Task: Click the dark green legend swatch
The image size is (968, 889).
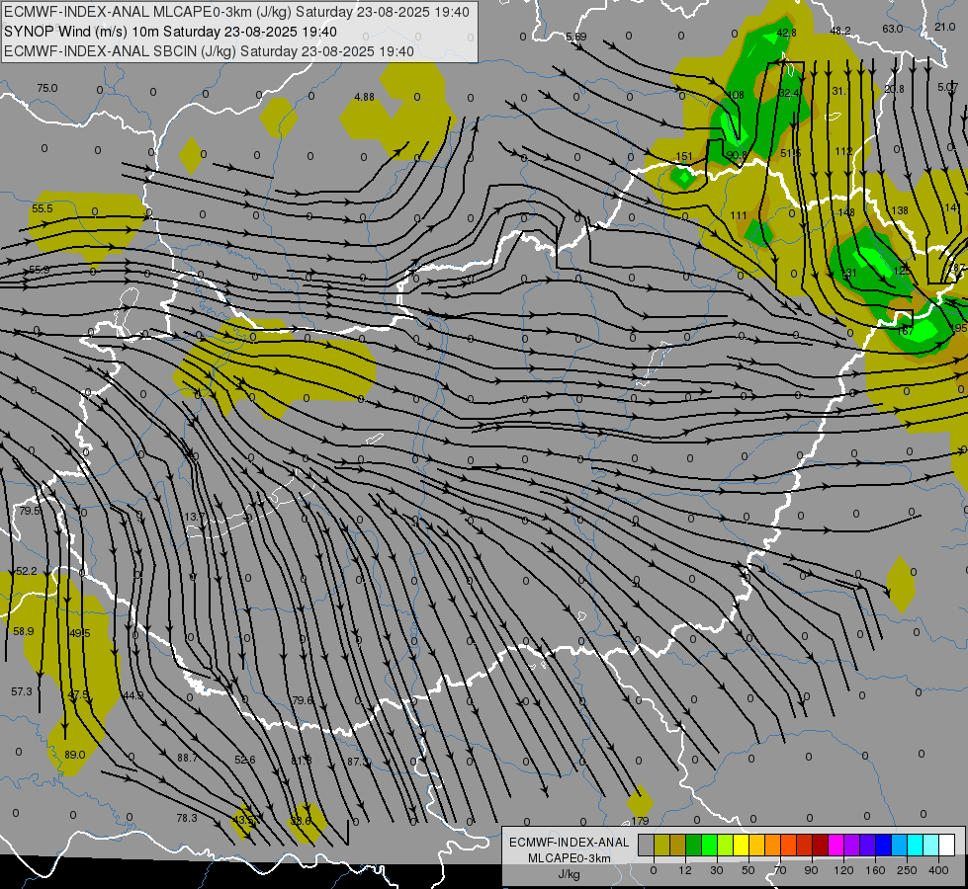Action: coord(694,846)
